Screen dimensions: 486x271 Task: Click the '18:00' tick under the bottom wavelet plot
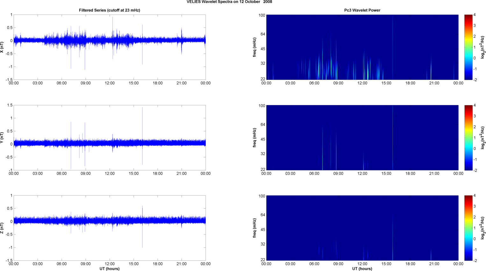(410, 264)
